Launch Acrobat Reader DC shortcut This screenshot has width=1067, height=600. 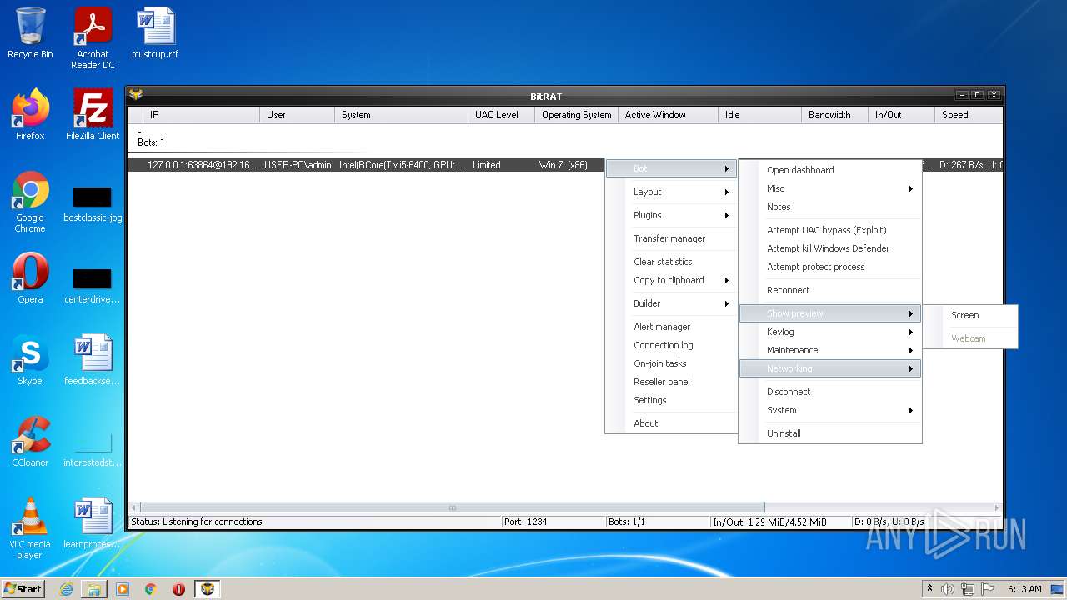tap(93, 37)
